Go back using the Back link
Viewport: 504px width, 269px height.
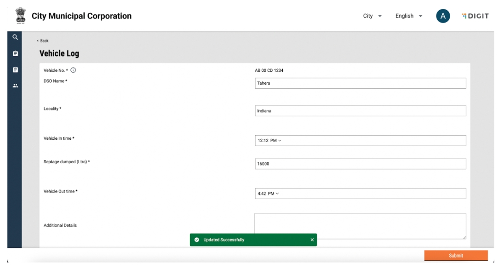click(x=43, y=41)
